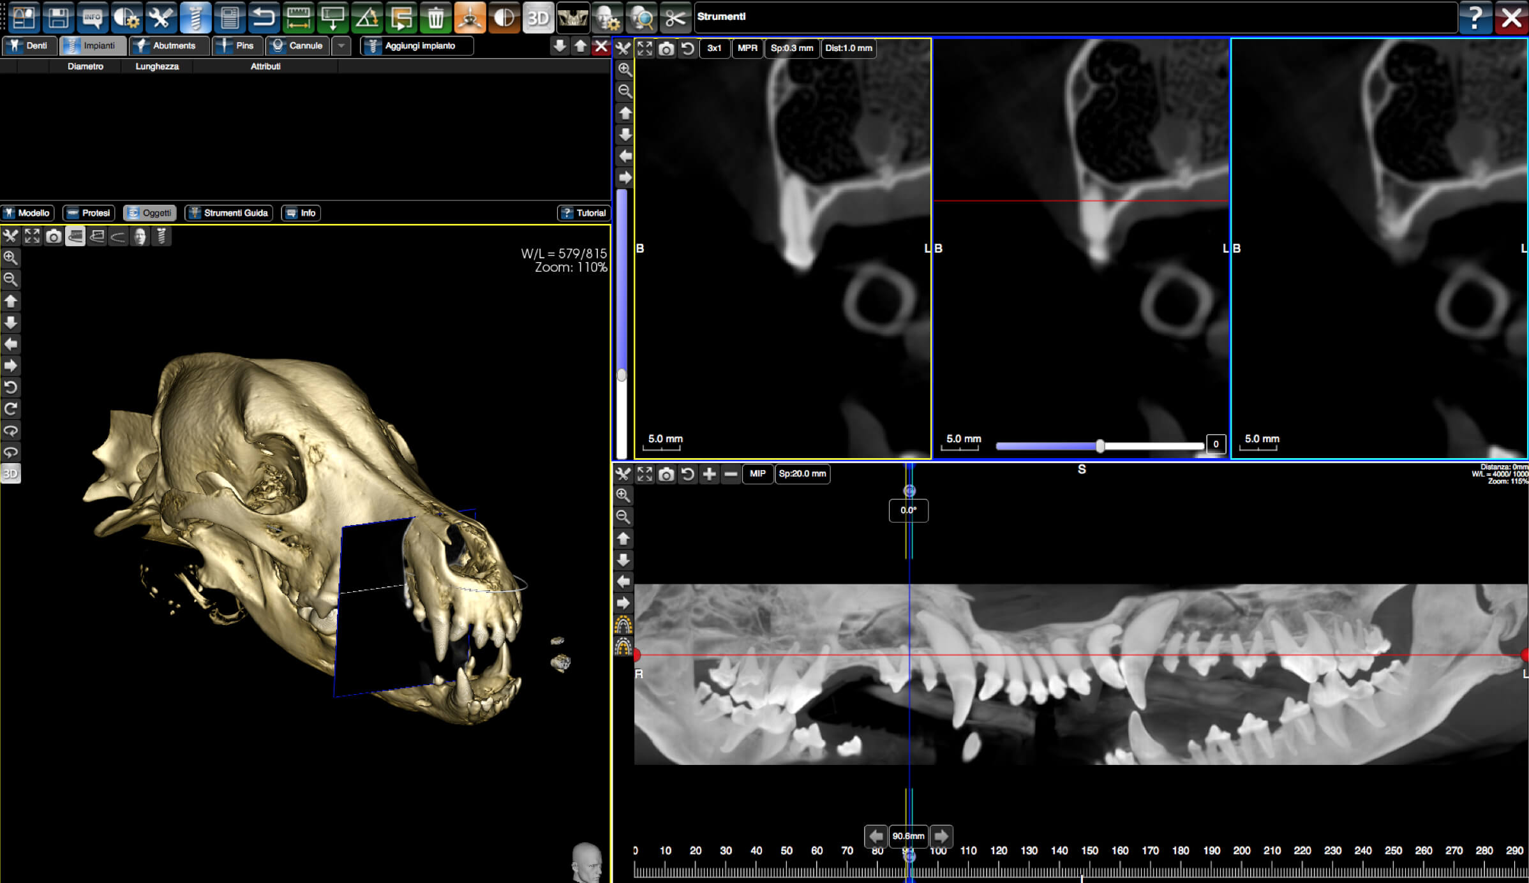Select the lower dental arch icon
The height and width of the screenshot is (883, 1529).
623,648
